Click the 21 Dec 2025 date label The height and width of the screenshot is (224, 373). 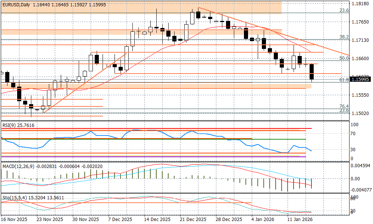click(193, 219)
